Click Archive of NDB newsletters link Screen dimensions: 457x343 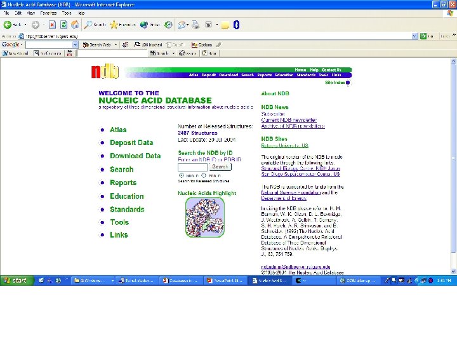293,126
